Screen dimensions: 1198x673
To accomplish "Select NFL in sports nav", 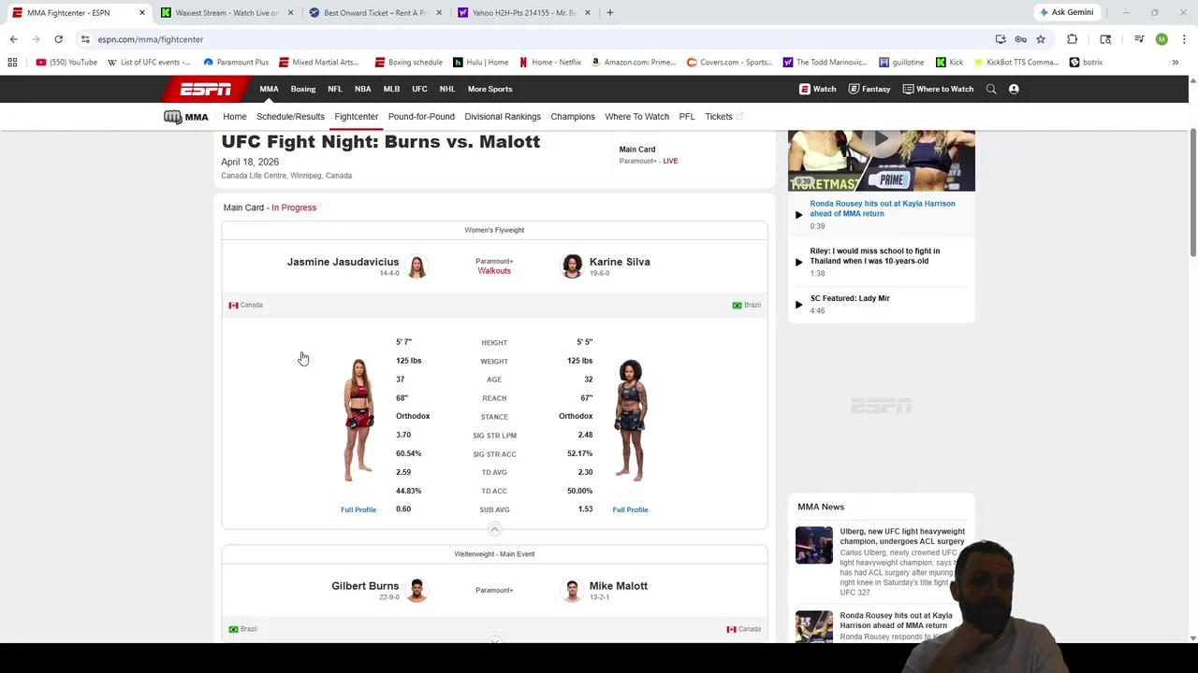I will point(335,89).
